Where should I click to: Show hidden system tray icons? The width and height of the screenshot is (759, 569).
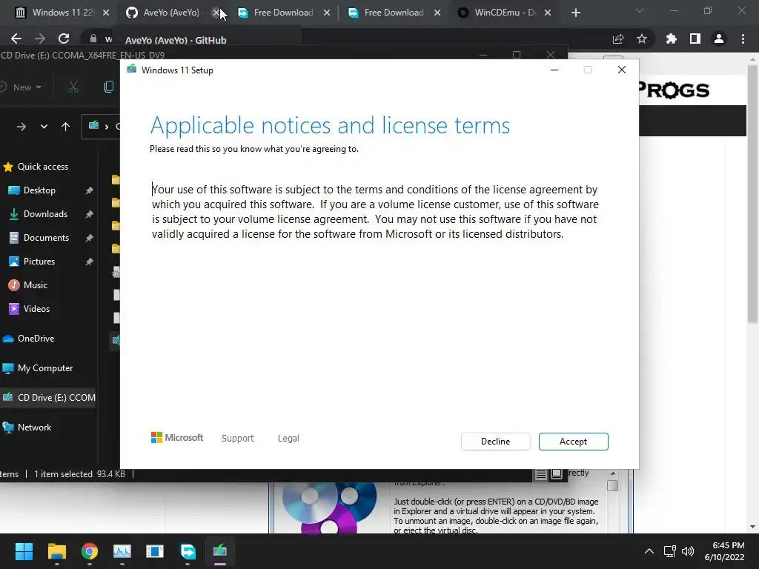(649, 551)
